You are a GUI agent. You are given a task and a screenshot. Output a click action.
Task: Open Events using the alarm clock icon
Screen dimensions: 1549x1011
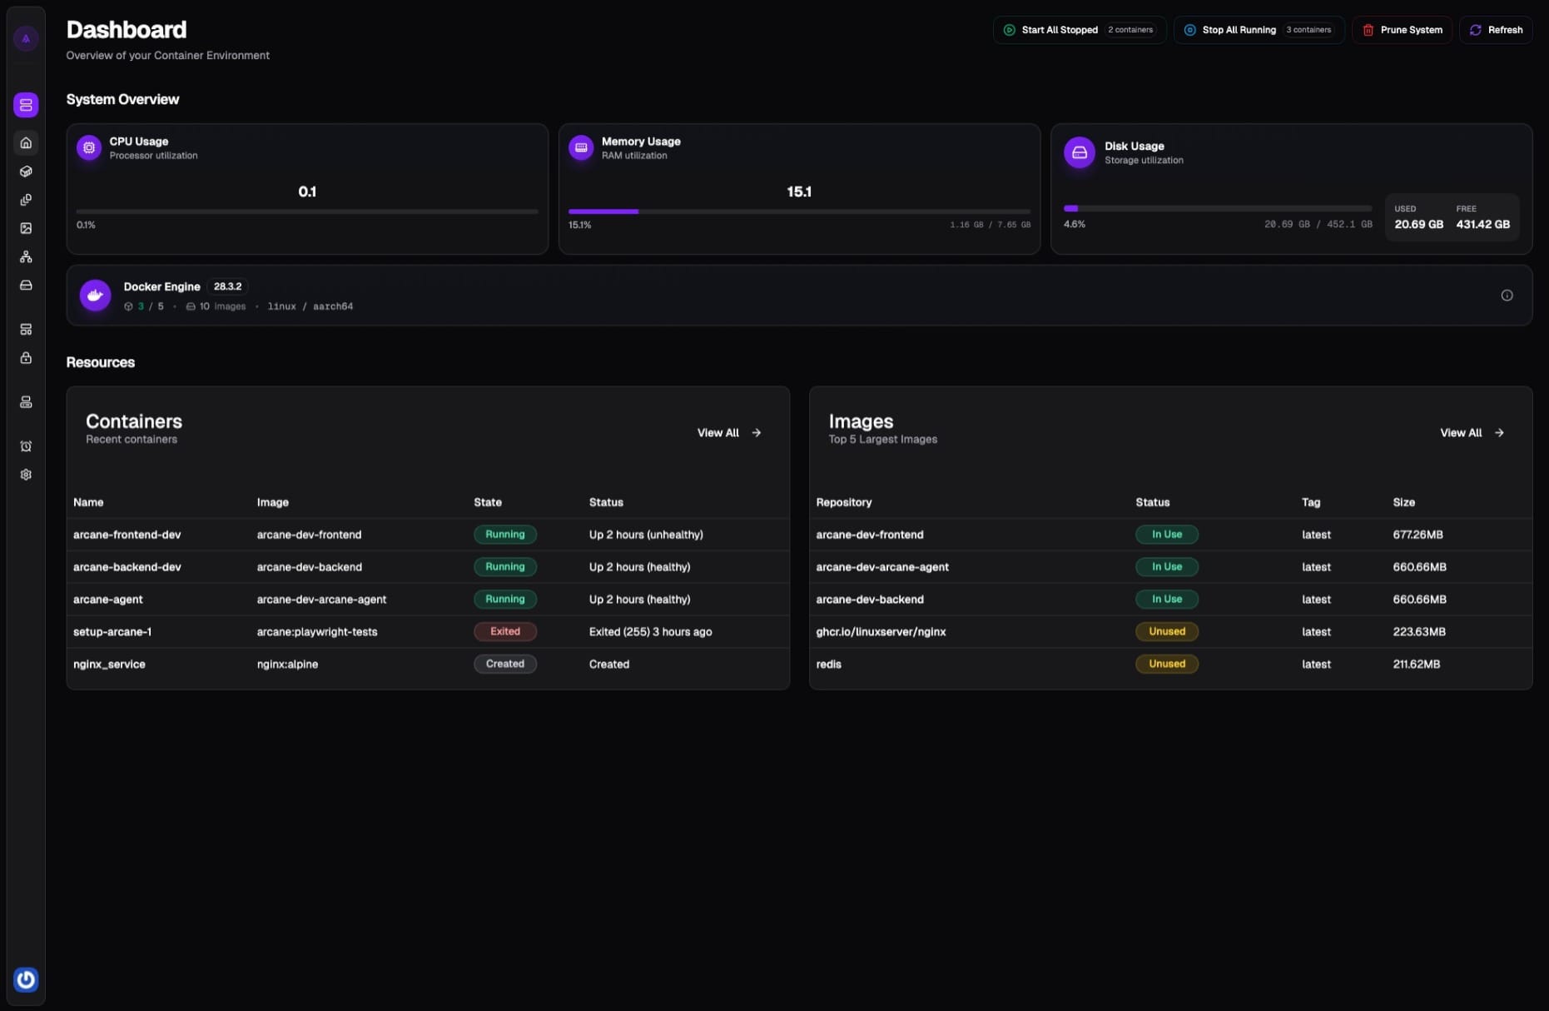click(26, 446)
